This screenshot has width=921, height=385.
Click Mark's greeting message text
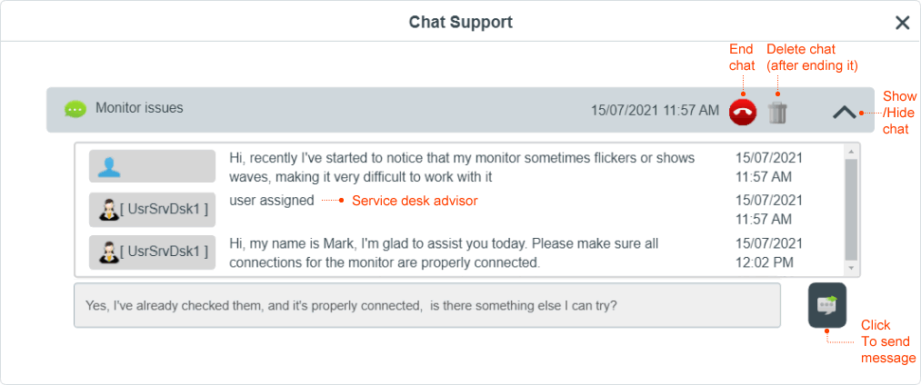(444, 253)
